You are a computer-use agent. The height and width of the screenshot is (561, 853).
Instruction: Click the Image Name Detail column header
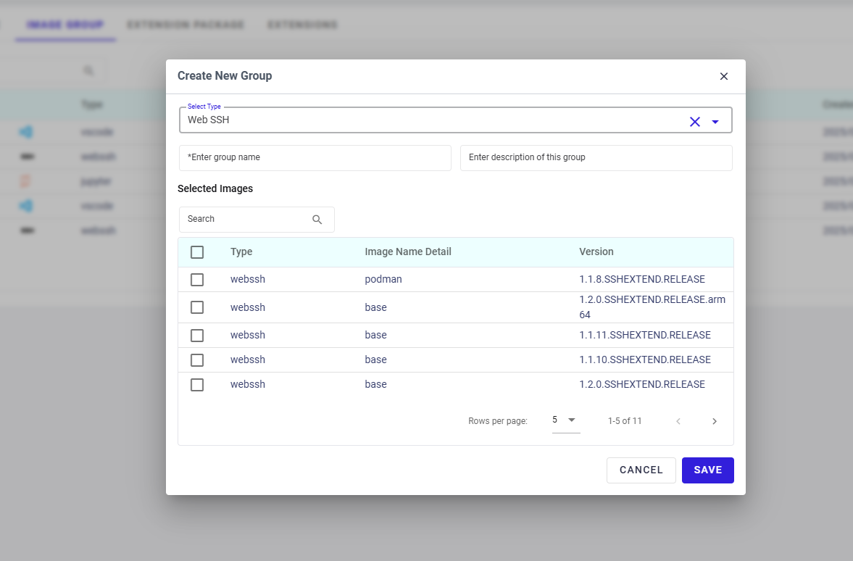(407, 252)
